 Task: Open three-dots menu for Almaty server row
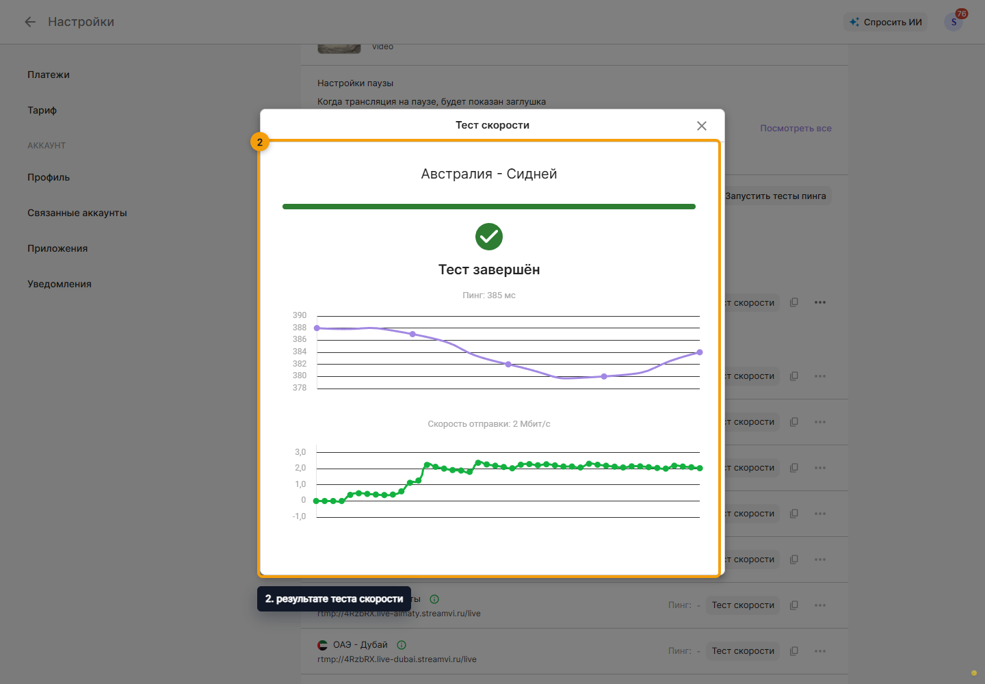(820, 605)
